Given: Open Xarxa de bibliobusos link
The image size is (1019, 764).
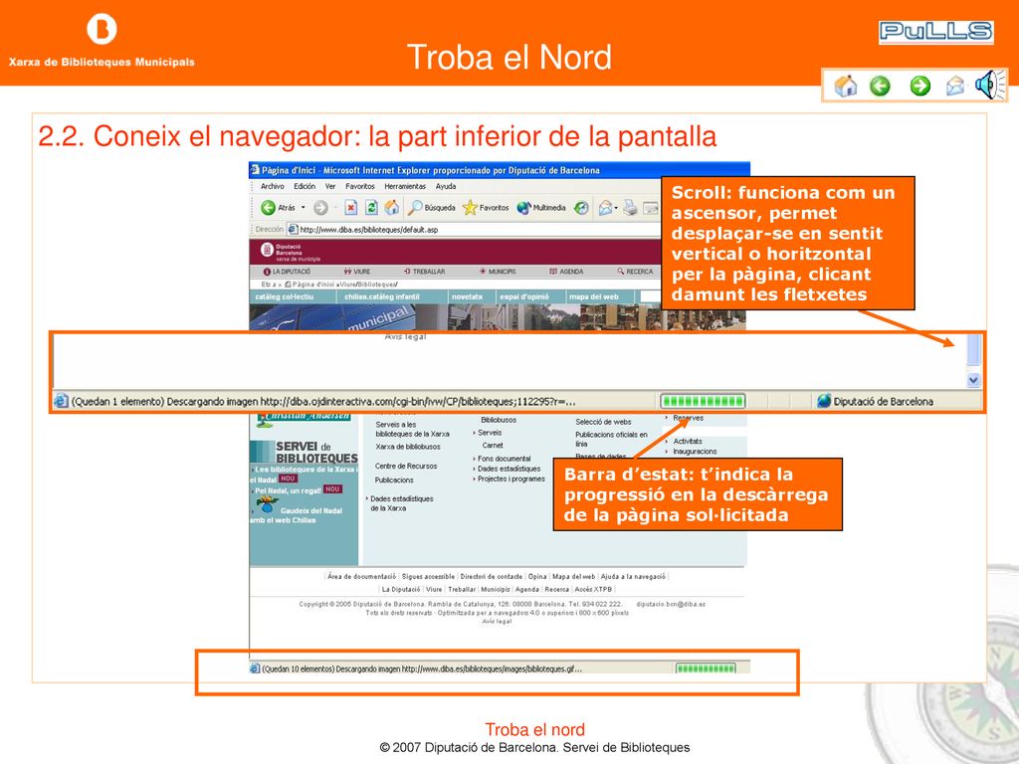Looking at the screenshot, I should click(407, 447).
